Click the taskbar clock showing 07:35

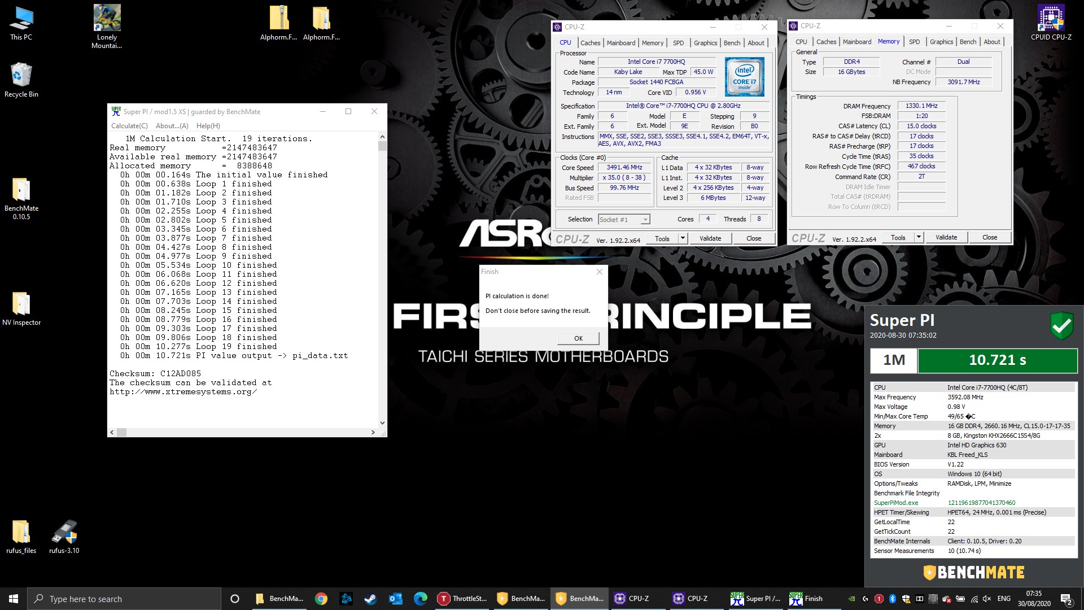coord(1034,599)
